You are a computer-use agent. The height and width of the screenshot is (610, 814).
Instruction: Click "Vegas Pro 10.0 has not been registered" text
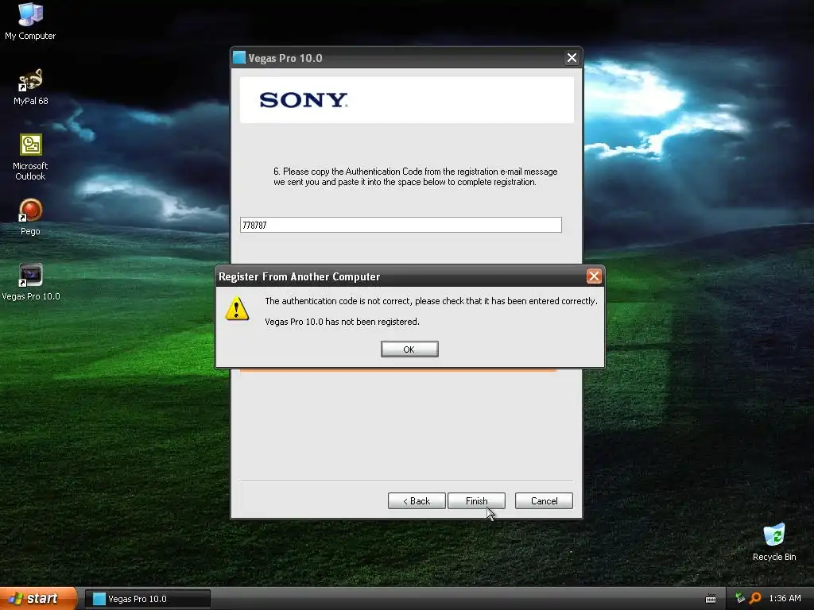(x=342, y=322)
